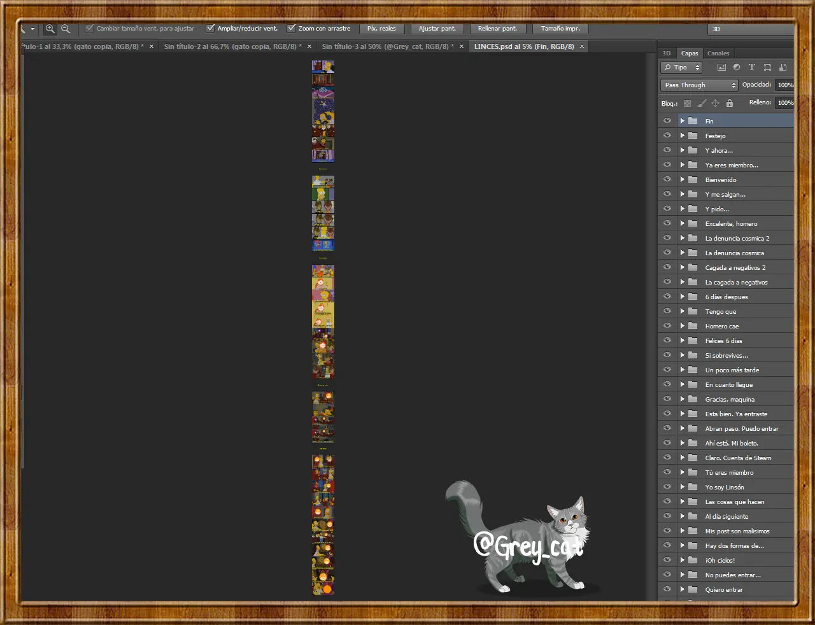Hide the 6 días despues group
This screenshot has height=625, width=815.
pos(667,297)
